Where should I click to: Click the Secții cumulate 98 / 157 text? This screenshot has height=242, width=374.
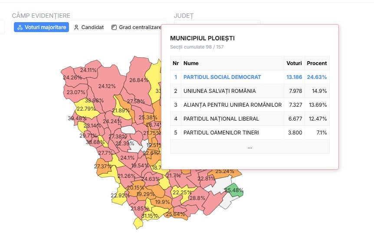pos(197,47)
